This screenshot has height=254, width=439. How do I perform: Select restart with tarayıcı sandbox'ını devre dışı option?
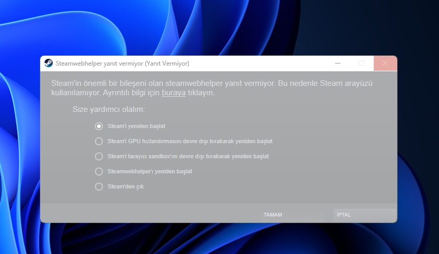click(99, 156)
